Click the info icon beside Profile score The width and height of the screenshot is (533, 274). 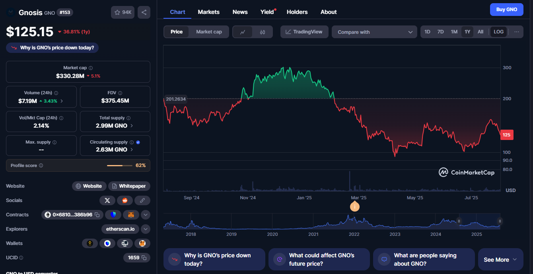[x=41, y=165]
